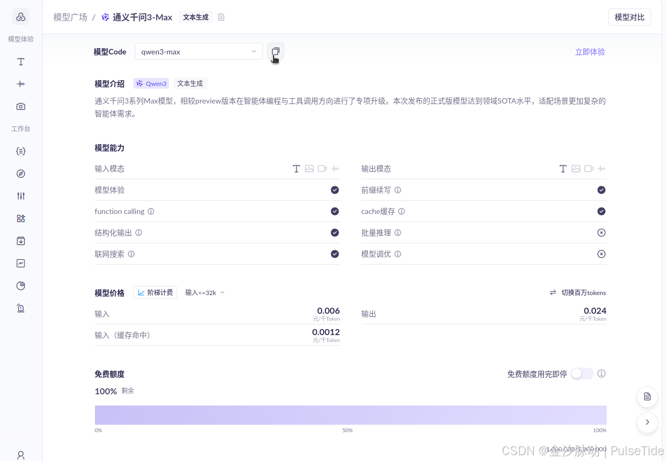
Task: Click the 50% marker under the quota bar
Action: coord(347,430)
